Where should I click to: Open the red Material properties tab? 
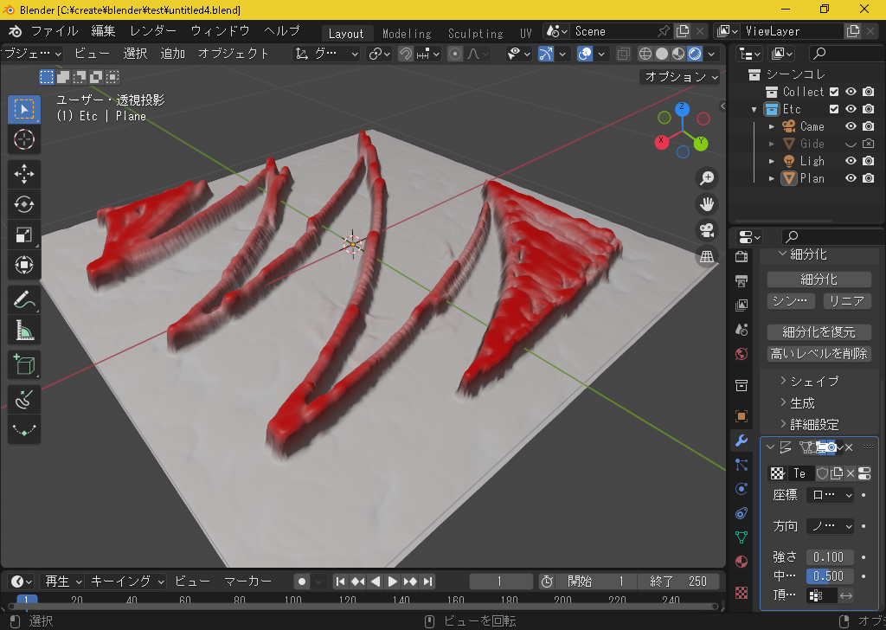click(x=742, y=562)
